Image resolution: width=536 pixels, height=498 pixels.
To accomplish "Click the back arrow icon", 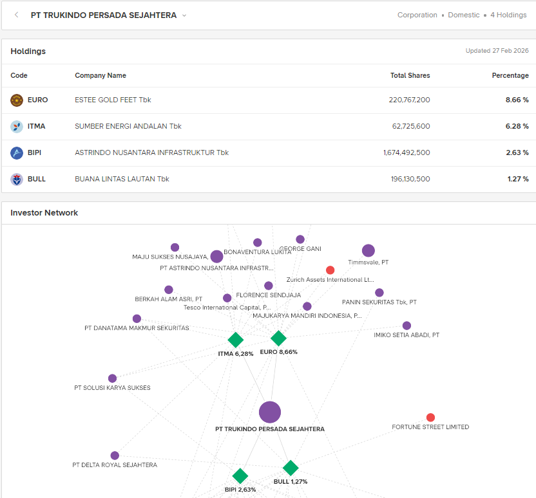I will point(16,15).
